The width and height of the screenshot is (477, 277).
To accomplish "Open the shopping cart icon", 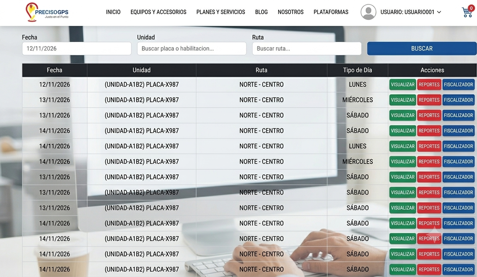I will pyautogui.click(x=467, y=12).
